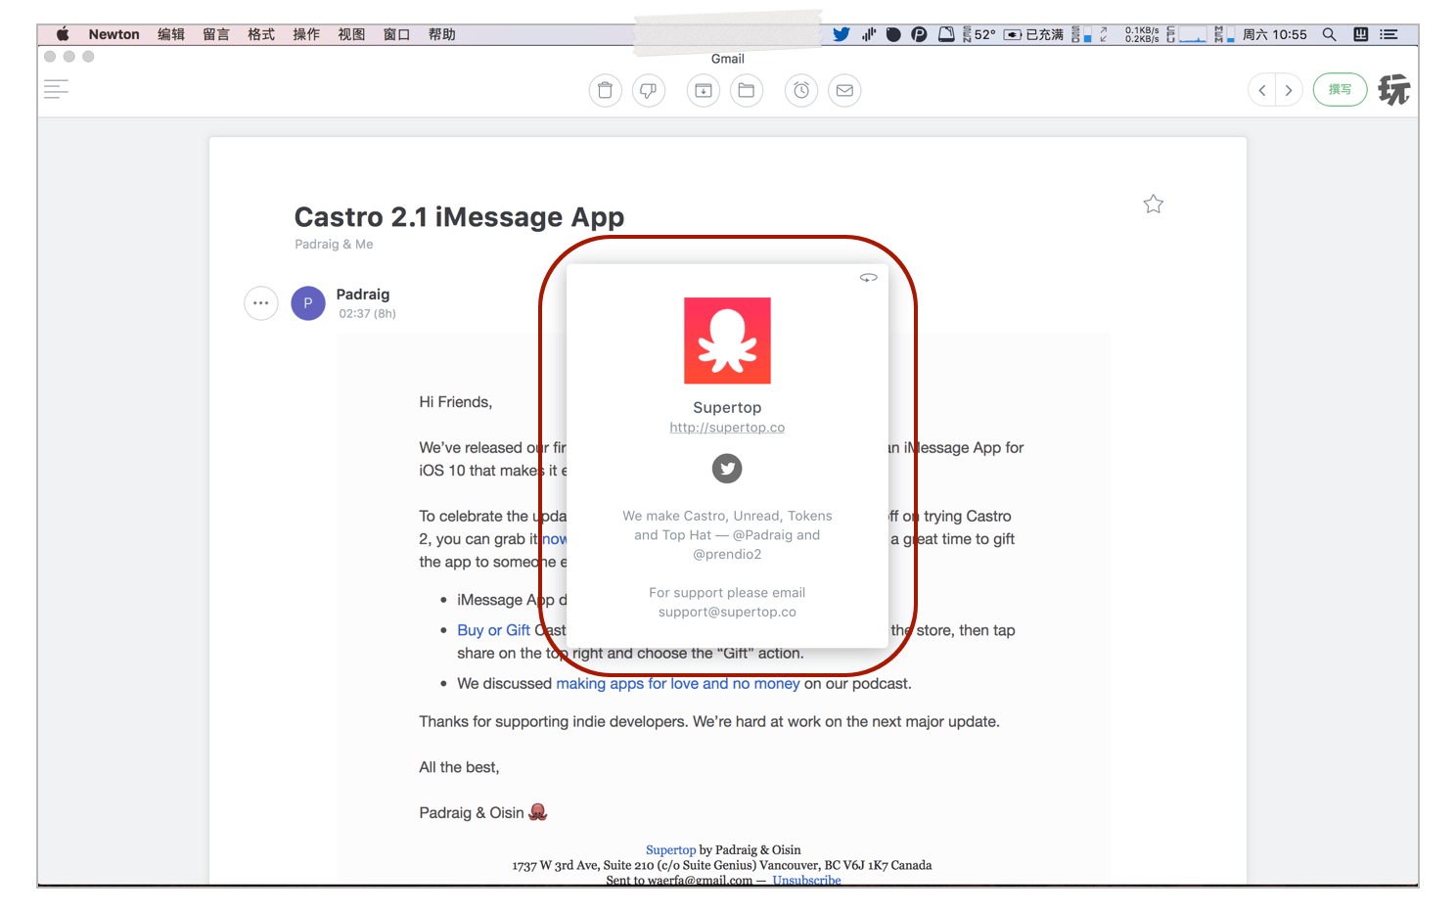Screen dimensions: 1456x912
Task: Open the http://supertop.co link
Action: [x=727, y=428]
